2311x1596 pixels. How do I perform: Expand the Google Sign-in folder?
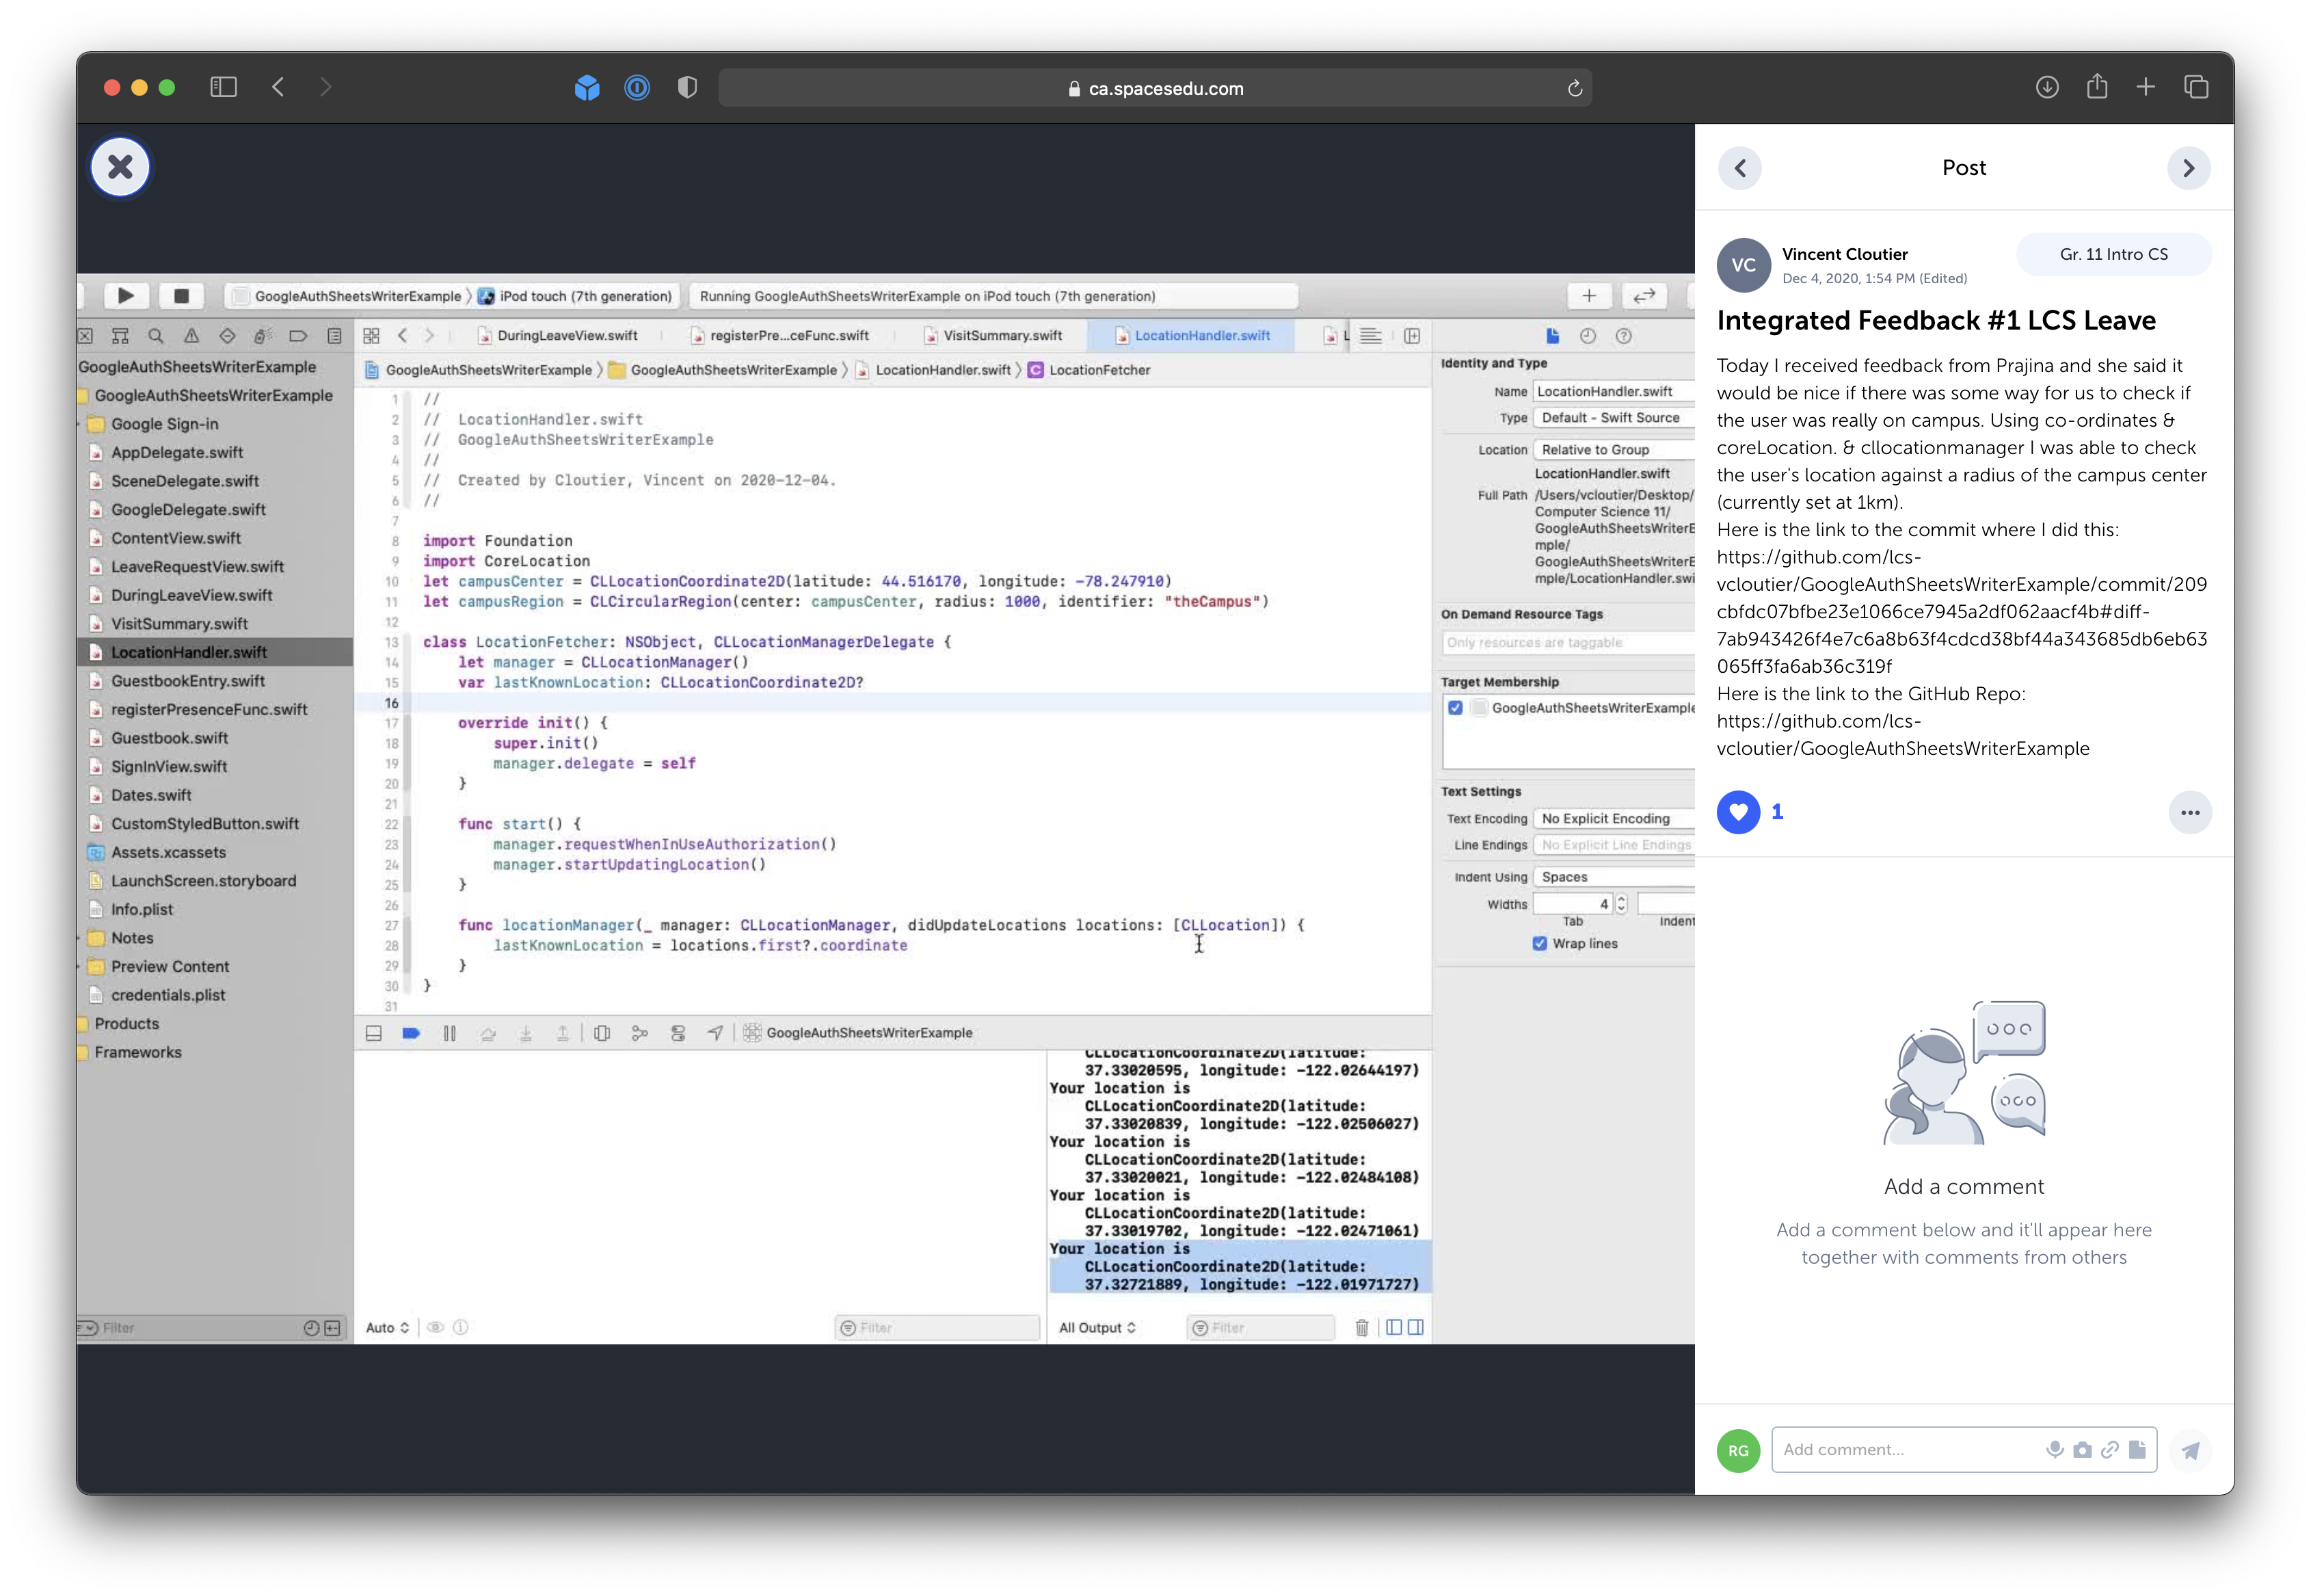(80, 424)
